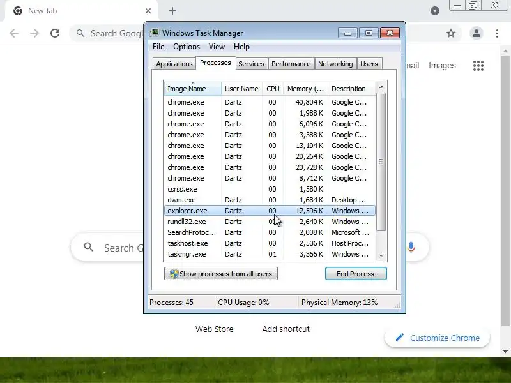Select the dwm.exe process
This screenshot has width=511, height=383.
click(270, 200)
